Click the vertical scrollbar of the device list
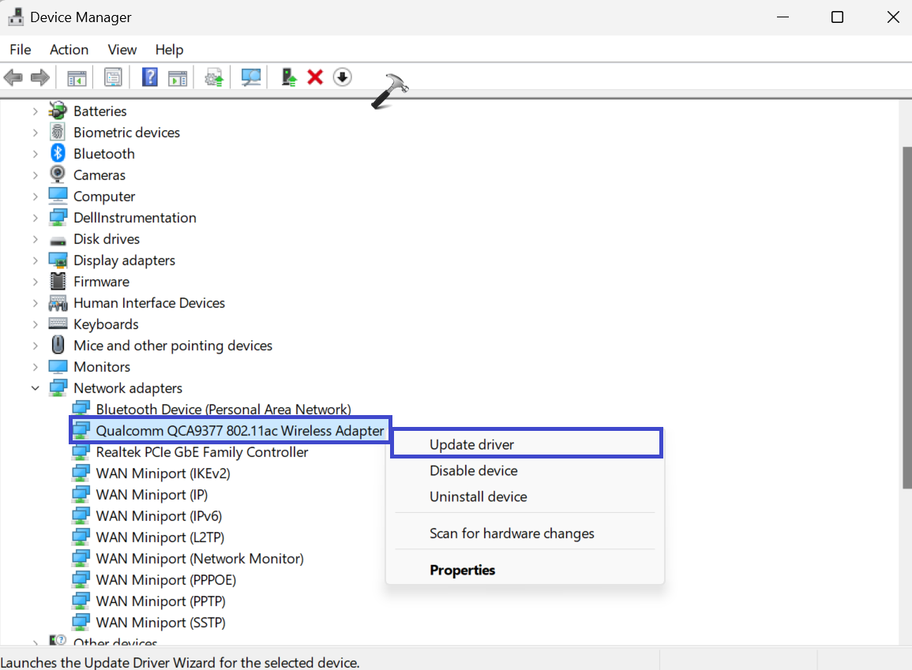The height and width of the screenshot is (670, 912). 905,316
